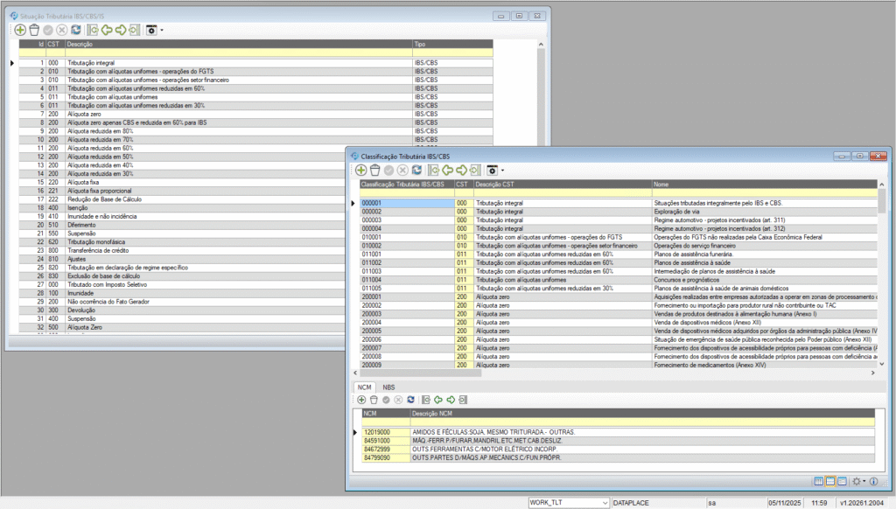Add new Classificação Tributária record
Image resolution: width=896 pixels, height=509 pixels.
360,170
